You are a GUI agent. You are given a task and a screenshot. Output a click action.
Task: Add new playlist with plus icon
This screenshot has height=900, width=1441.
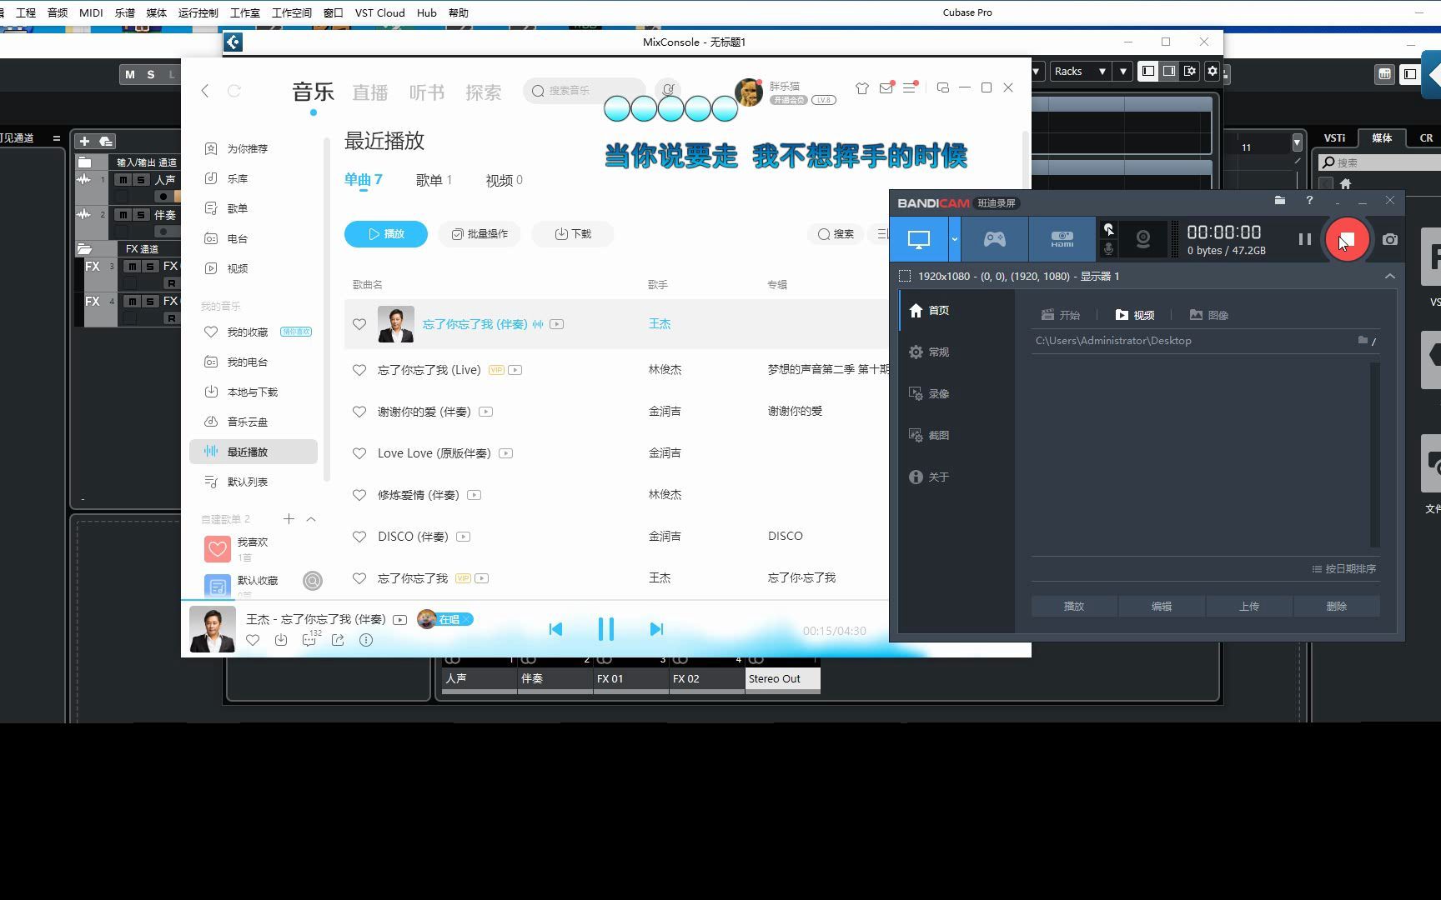289,519
